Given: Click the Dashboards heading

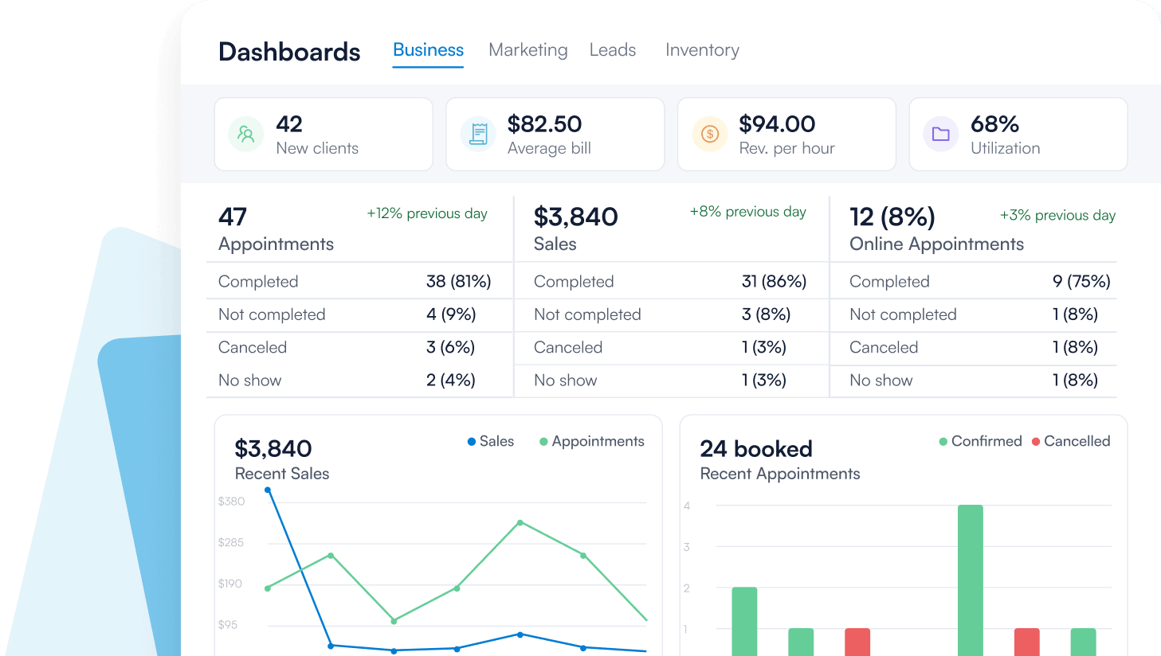Looking at the screenshot, I should click(289, 52).
